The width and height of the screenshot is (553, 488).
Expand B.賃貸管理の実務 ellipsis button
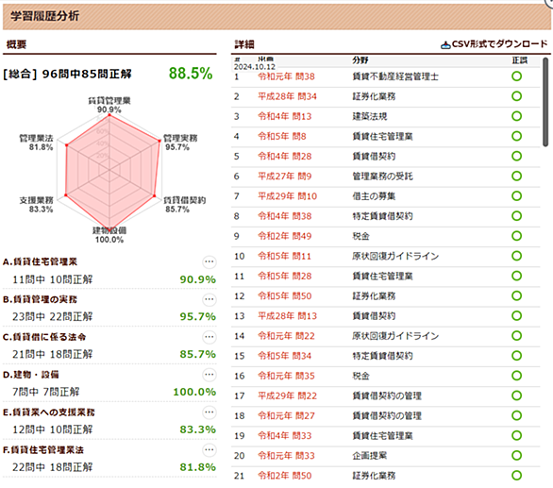click(x=209, y=299)
